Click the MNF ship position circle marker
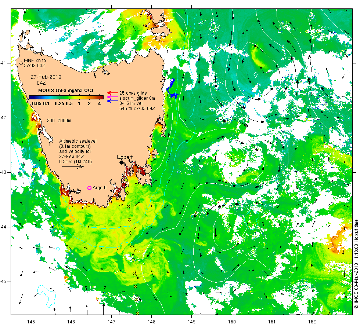The height and width of the screenshot is (330, 360). (21, 63)
